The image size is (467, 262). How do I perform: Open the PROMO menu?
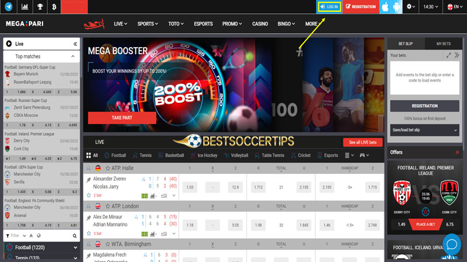(232, 24)
